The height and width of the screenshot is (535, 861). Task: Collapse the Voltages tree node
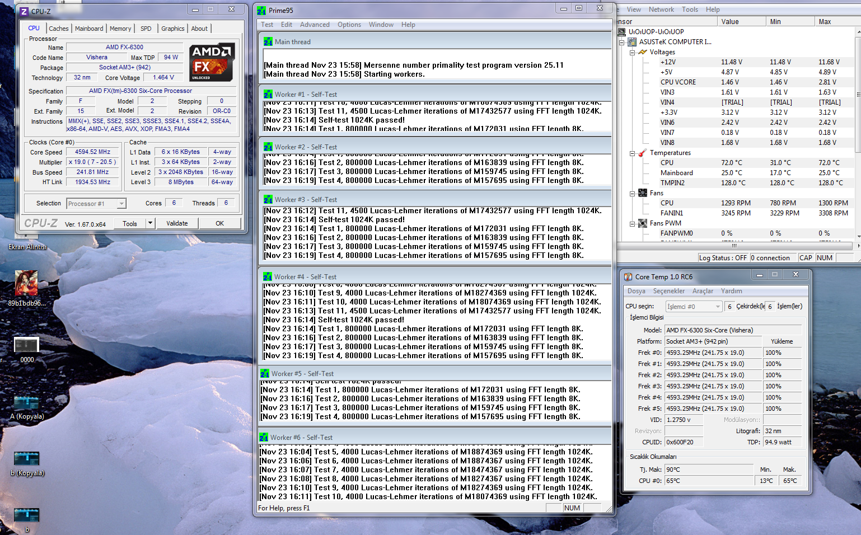pos(632,53)
